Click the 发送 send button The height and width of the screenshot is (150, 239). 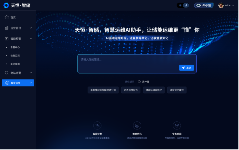tap(186, 68)
